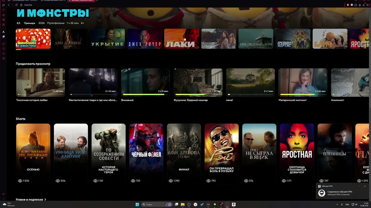371x208 pixels.
Task: Switch to the inbox mail tab
Action: coord(25,1)
